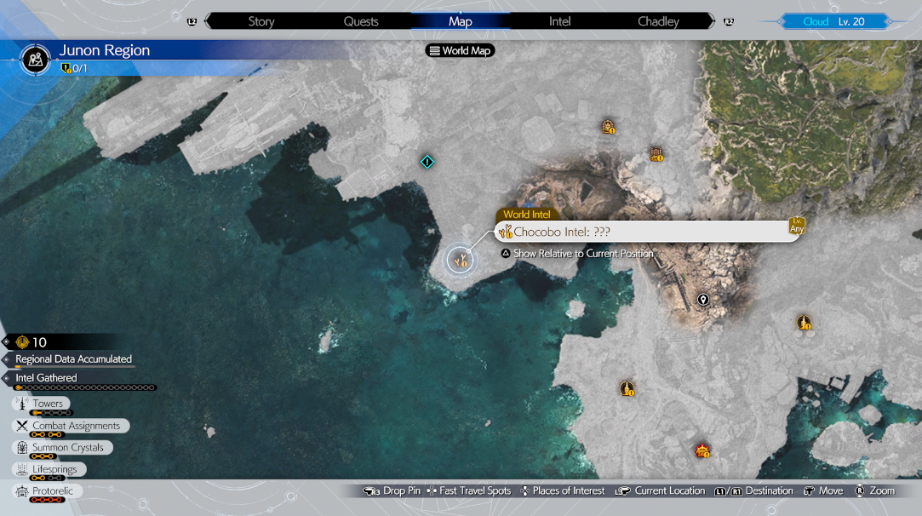Select the red fiend marker in the south
922x516 pixels.
702,451
